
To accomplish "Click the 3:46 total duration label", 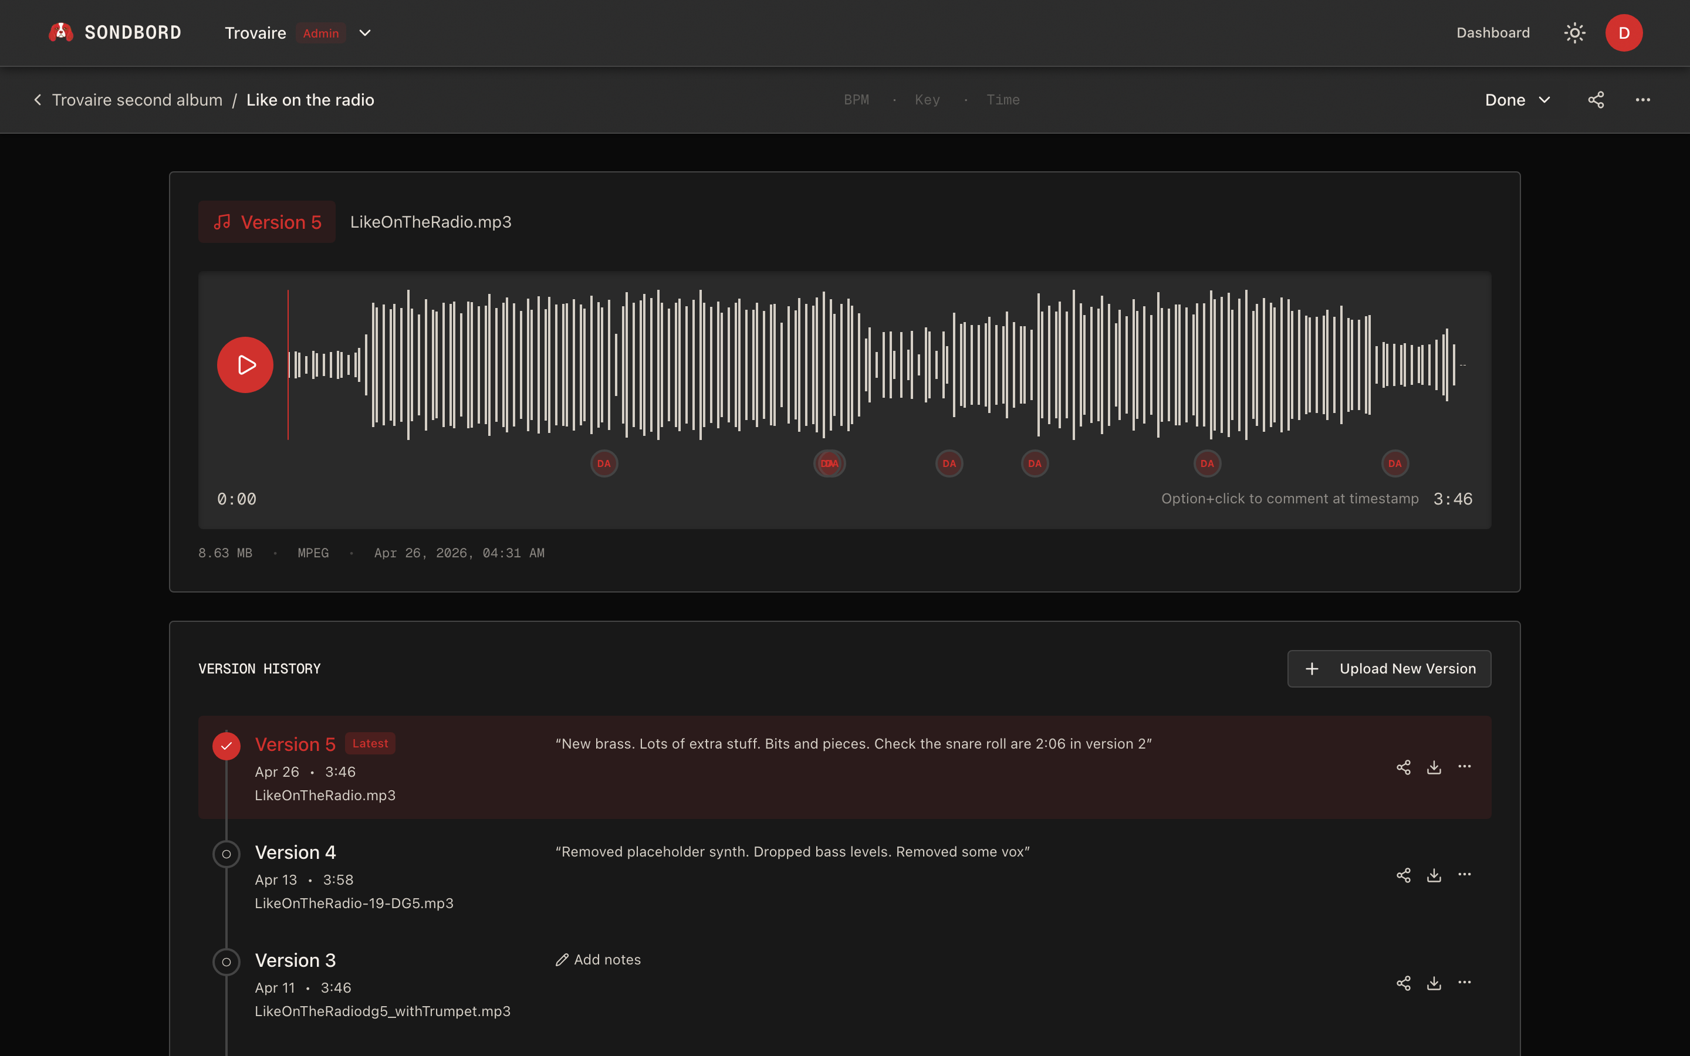I will pyautogui.click(x=1452, y=499).
